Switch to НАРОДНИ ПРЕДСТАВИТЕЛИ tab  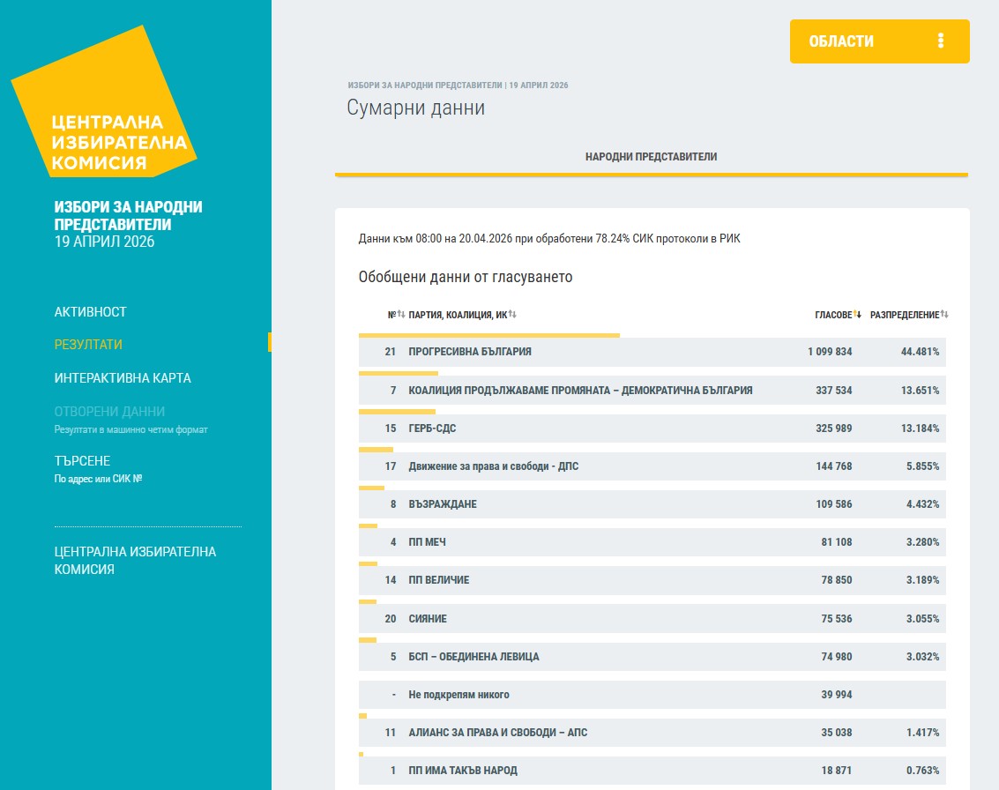(x=651, y=157)
